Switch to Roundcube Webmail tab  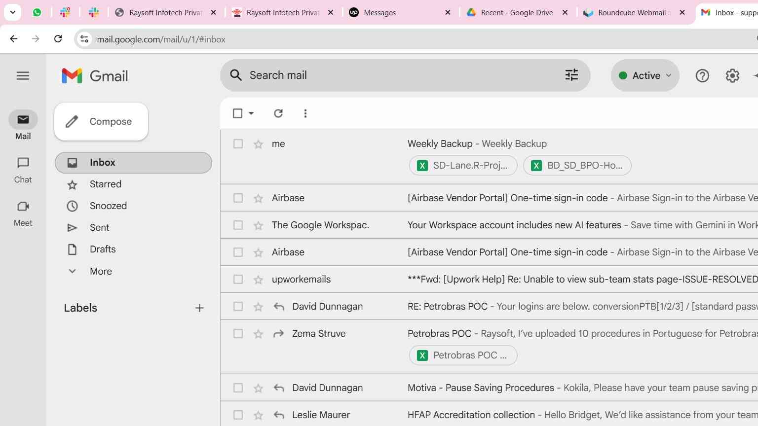[634, 13]
